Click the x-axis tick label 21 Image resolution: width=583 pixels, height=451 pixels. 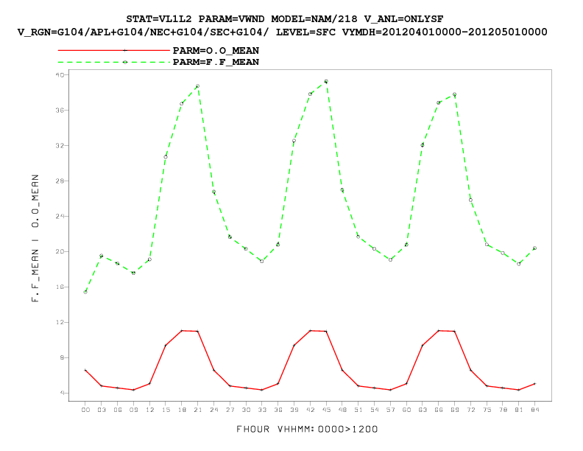click(x=198, y=410)
